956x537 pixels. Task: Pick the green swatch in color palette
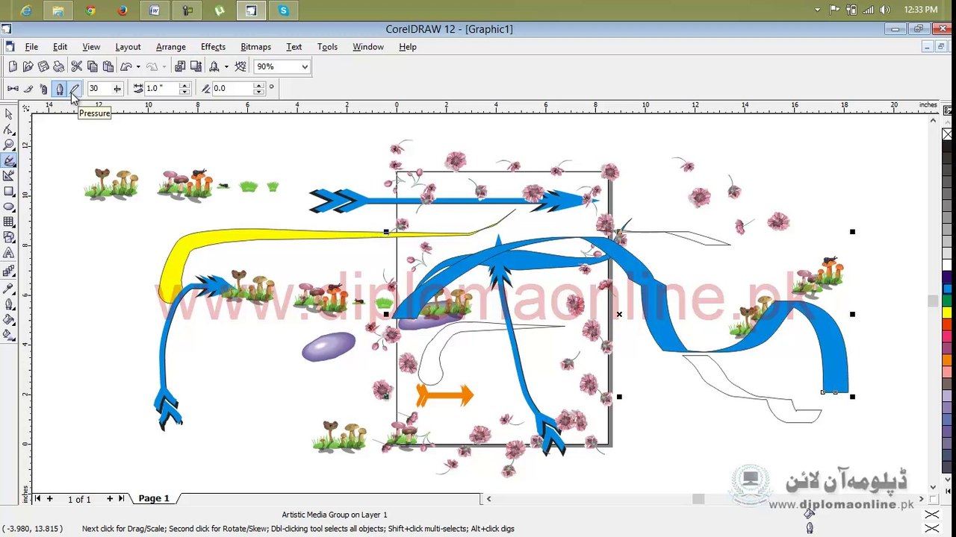(947, 301)
